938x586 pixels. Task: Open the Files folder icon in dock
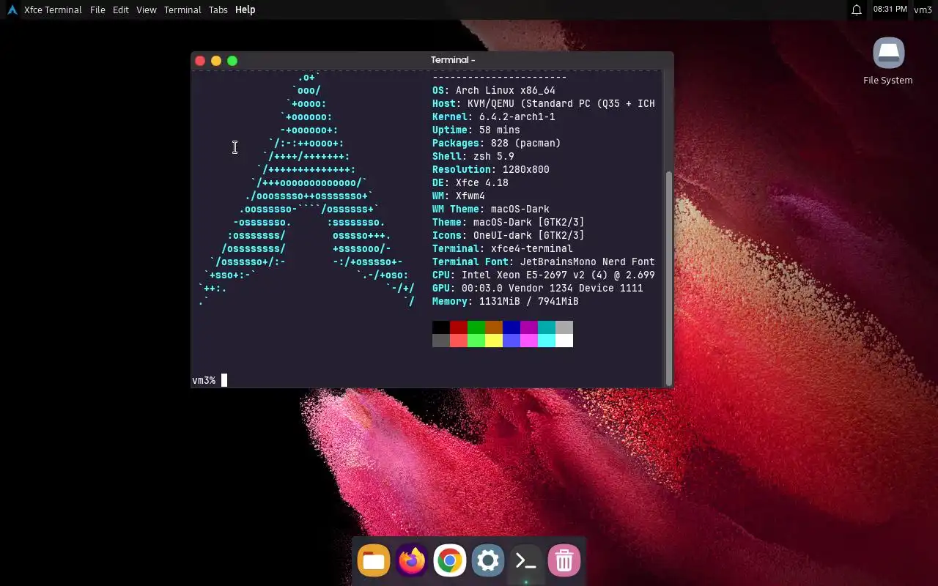[374, 561]
